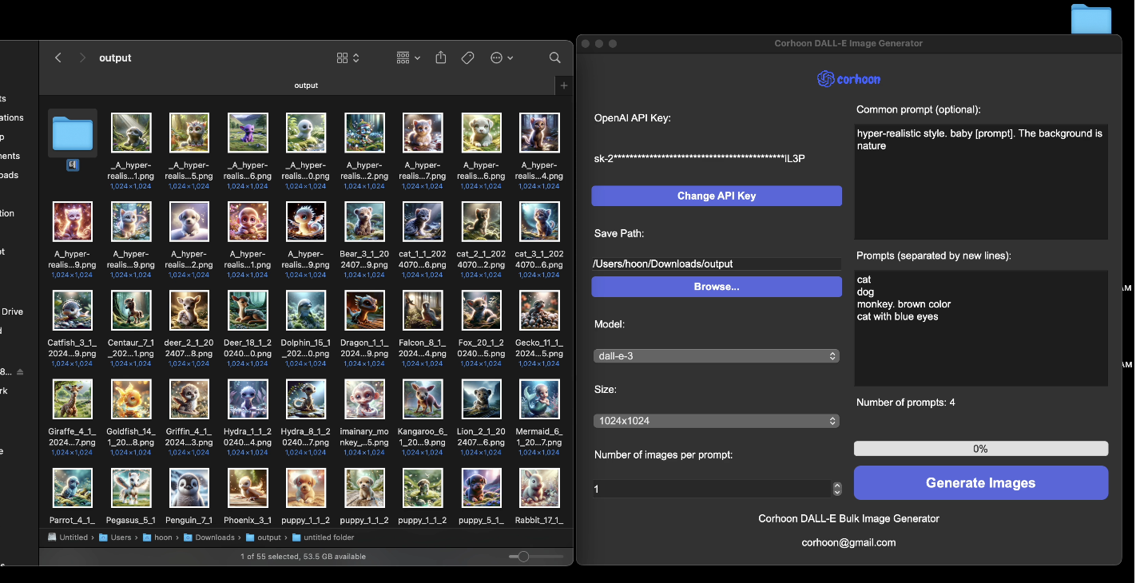Switch the icon view mode selector

[x=348, y=58]
